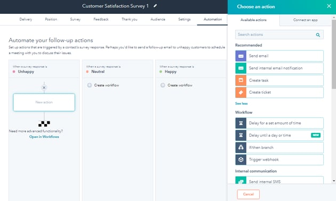The image size is (336, 201).
Task: Click the actions panel vertical scrollbar
Action: (x=334, y=53)
